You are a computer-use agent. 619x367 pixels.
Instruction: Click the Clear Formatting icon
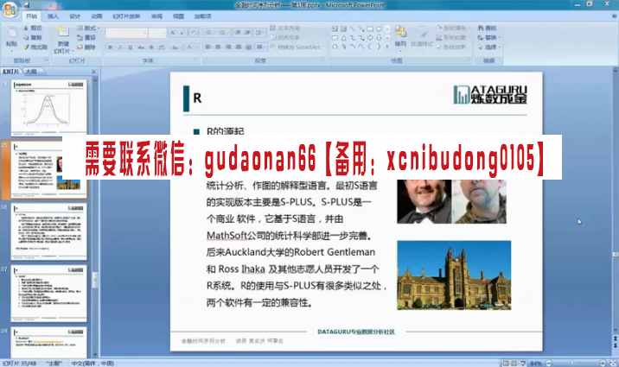click(194, 33)
